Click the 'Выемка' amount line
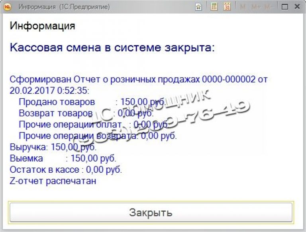The image size is (306, 232). (x=63, y=158)
